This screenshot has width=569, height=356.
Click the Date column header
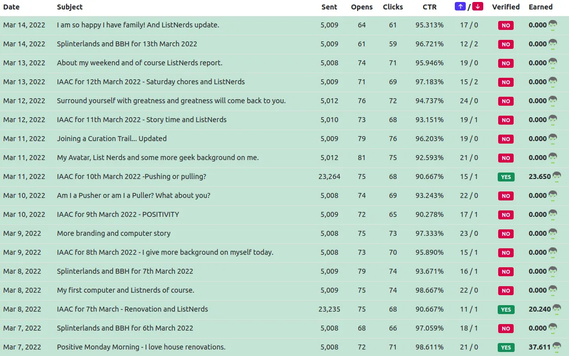pyautogui.click(x=11, y=7)
